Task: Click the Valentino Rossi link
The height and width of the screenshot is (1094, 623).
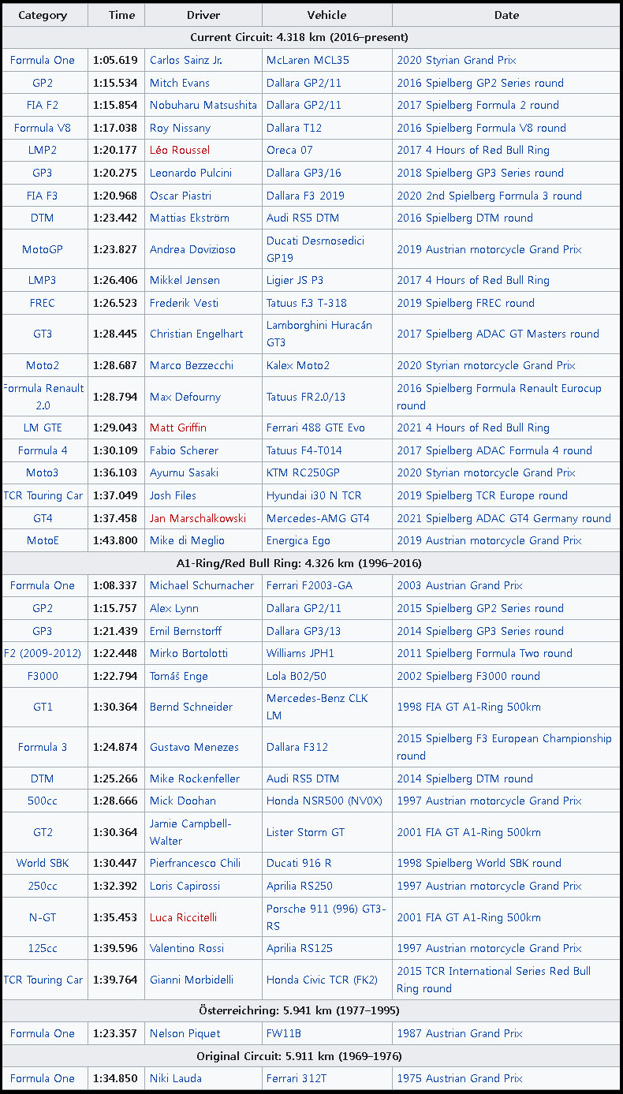Action: tap(187, 948)
